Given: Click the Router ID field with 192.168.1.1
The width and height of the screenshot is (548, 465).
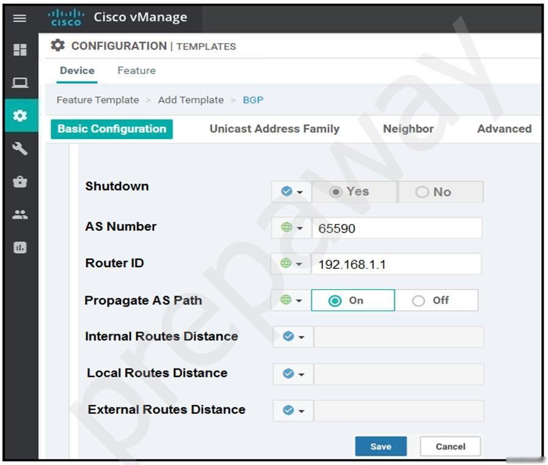Looking at the screenshot, I should 396,264.
